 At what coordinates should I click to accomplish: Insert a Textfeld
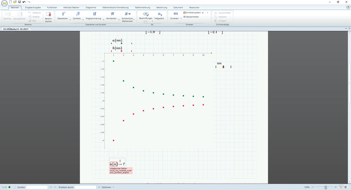tap(34, 17)
